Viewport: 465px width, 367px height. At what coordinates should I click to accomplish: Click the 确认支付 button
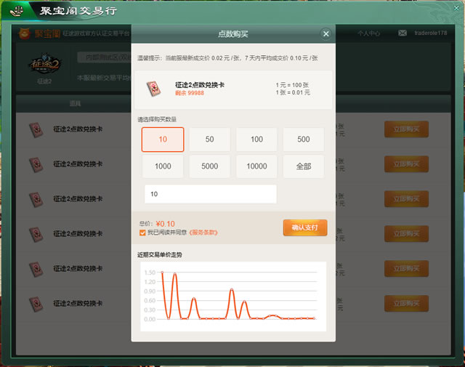[x=305, y=227]
